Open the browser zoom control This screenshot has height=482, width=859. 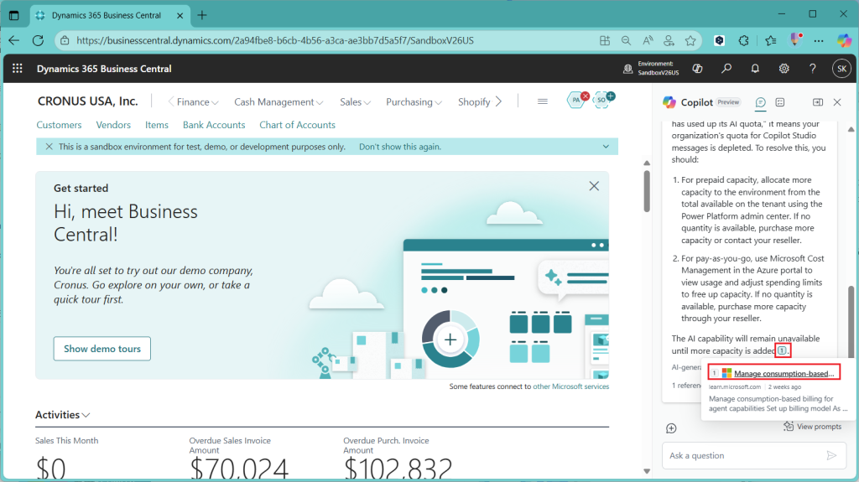626,40
